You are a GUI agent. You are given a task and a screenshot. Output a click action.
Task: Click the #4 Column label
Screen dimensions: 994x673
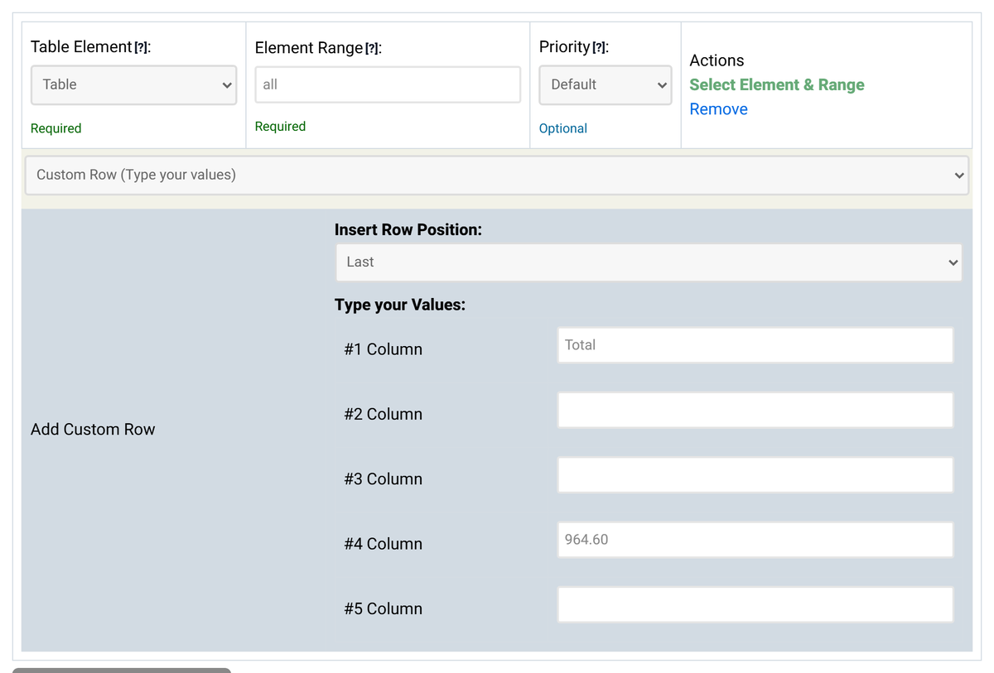(384, 544)
